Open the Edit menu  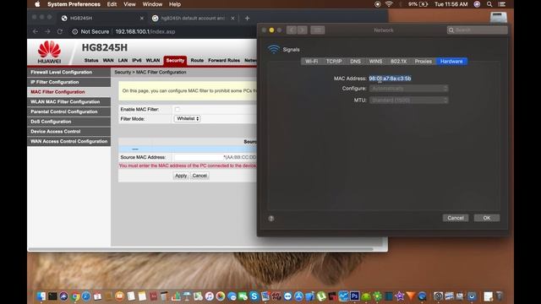click(112, 4)
